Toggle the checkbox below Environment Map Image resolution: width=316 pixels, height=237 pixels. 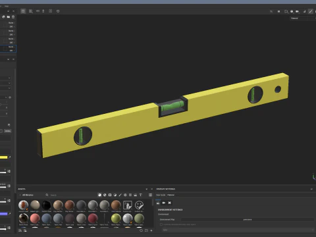click(161, 224)
